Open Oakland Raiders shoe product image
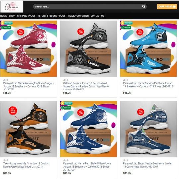Image resolution: width=179 pixels, height=179 pixels. [89, 49]
